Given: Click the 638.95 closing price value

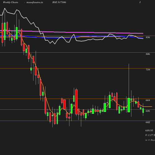Looking at the screenshot, I should [149, 131].
